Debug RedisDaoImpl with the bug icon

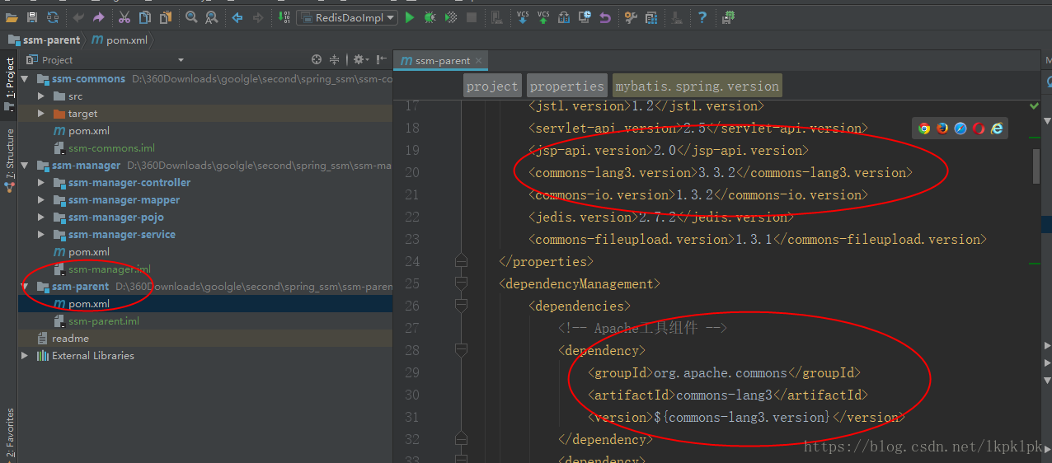430,16
